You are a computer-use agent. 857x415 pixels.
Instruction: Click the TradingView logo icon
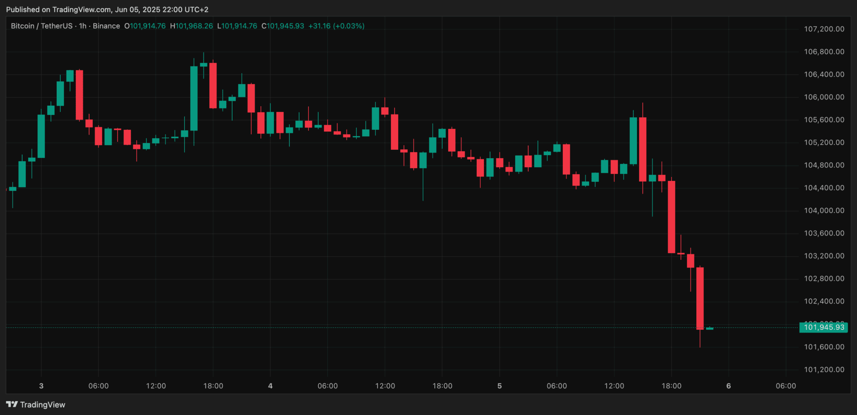pos(12,404)
